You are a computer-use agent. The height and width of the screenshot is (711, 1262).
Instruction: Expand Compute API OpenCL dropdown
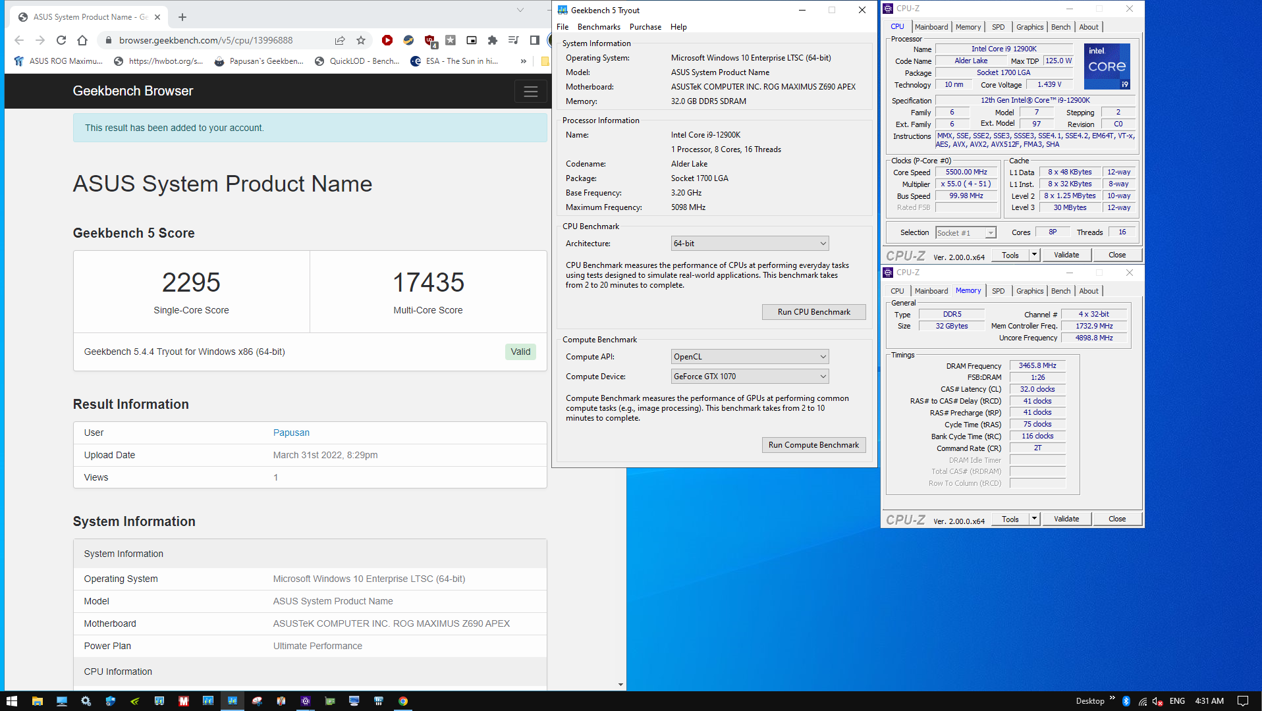(x=750, y=357)
